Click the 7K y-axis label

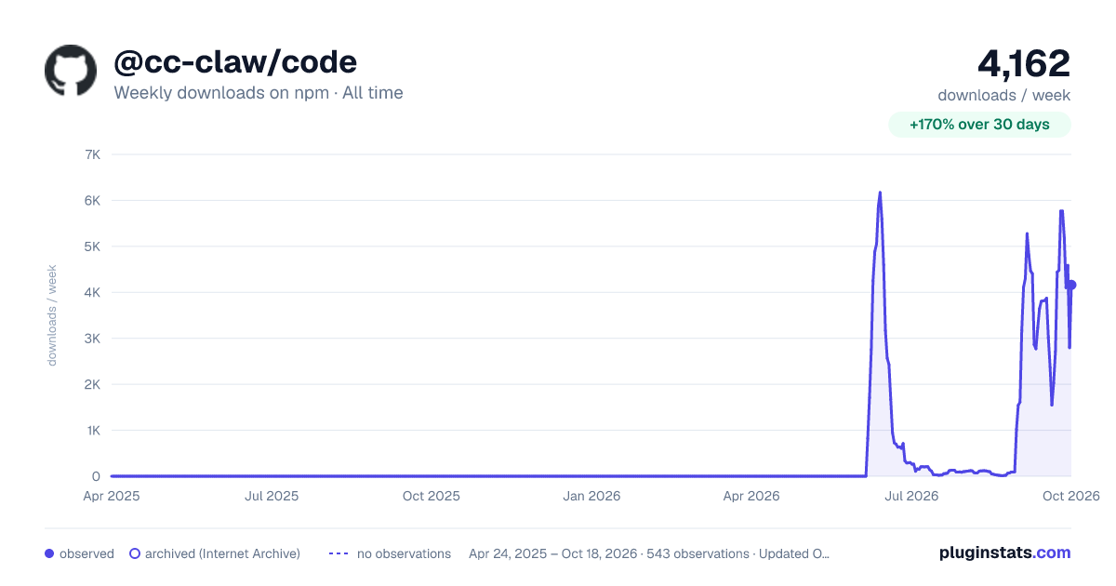click(x=92, y=154)
